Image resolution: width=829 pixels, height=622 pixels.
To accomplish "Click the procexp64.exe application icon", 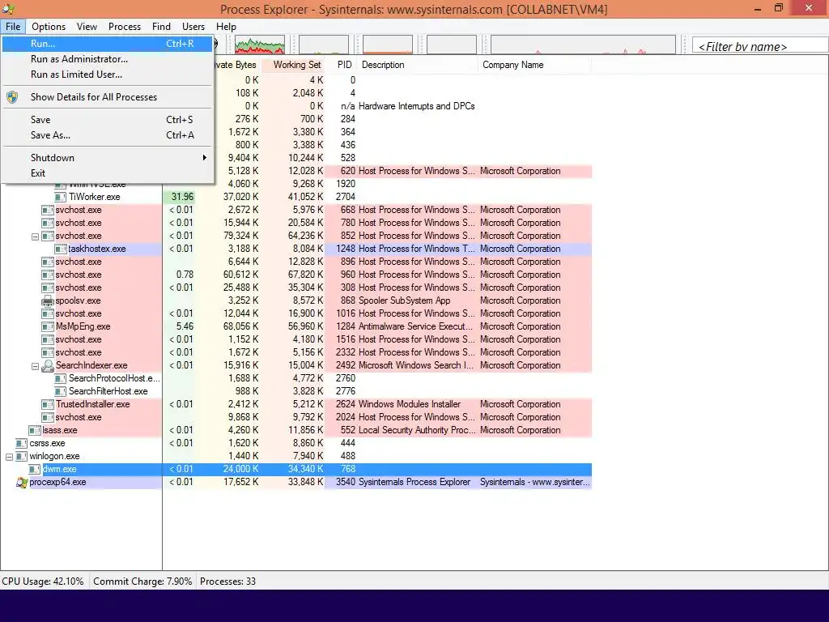I will (21, 483).
